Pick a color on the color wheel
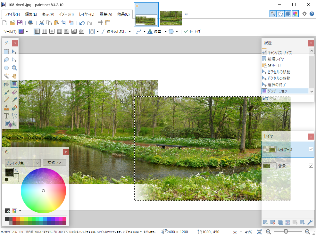This screenshot has height=236, width=316. 43,191
